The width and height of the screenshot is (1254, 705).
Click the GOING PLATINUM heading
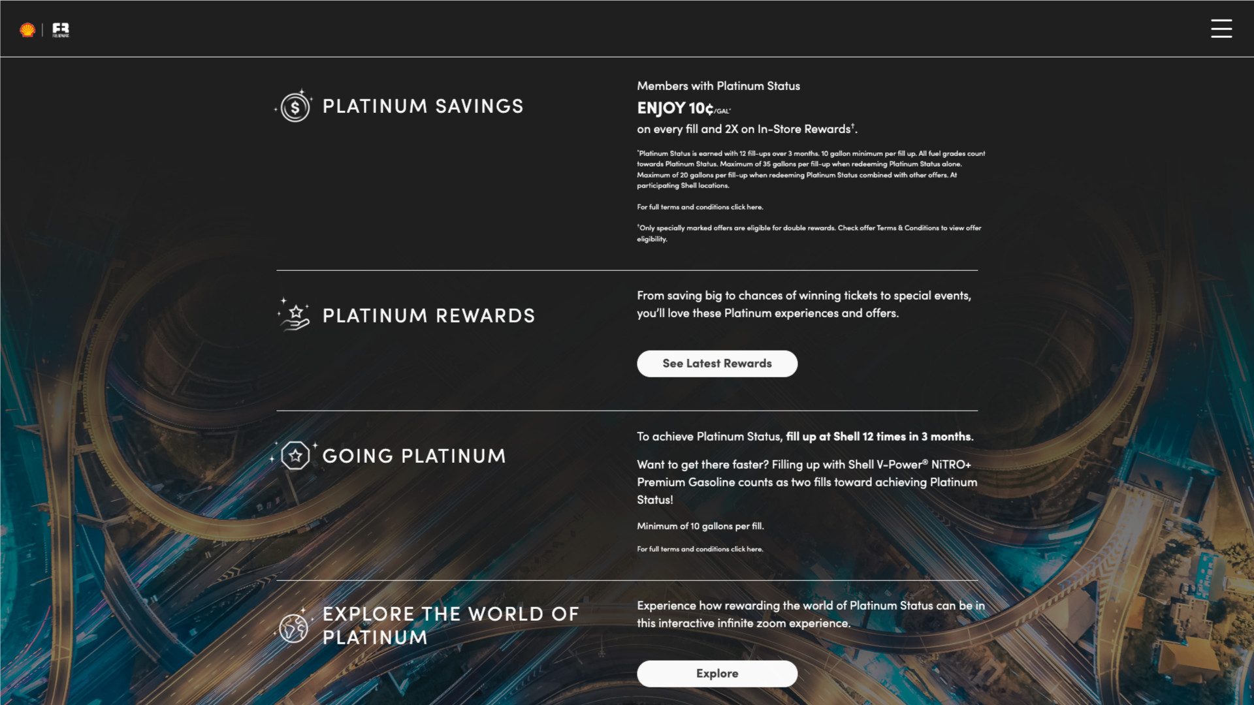point(413,456)
